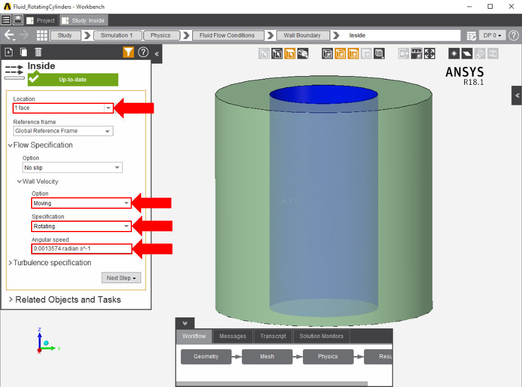Click the Next Step button
Viewport: 522px width, 387px height.
pos(121,278)
